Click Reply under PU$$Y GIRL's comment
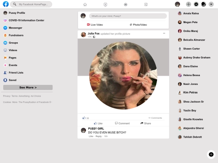The height and width of the screenshot is (163, 218). click(99, 136)
